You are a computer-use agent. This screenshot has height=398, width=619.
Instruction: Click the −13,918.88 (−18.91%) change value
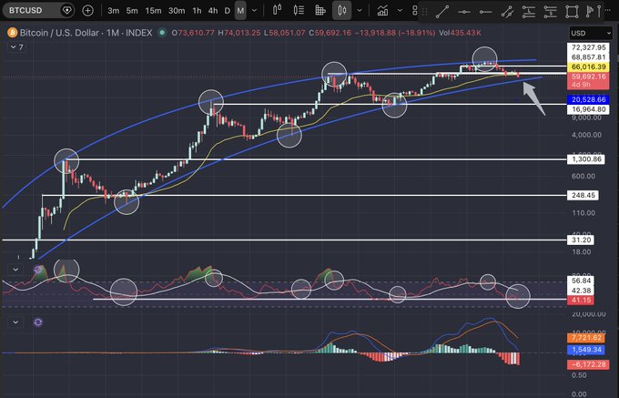coord(395,33)
